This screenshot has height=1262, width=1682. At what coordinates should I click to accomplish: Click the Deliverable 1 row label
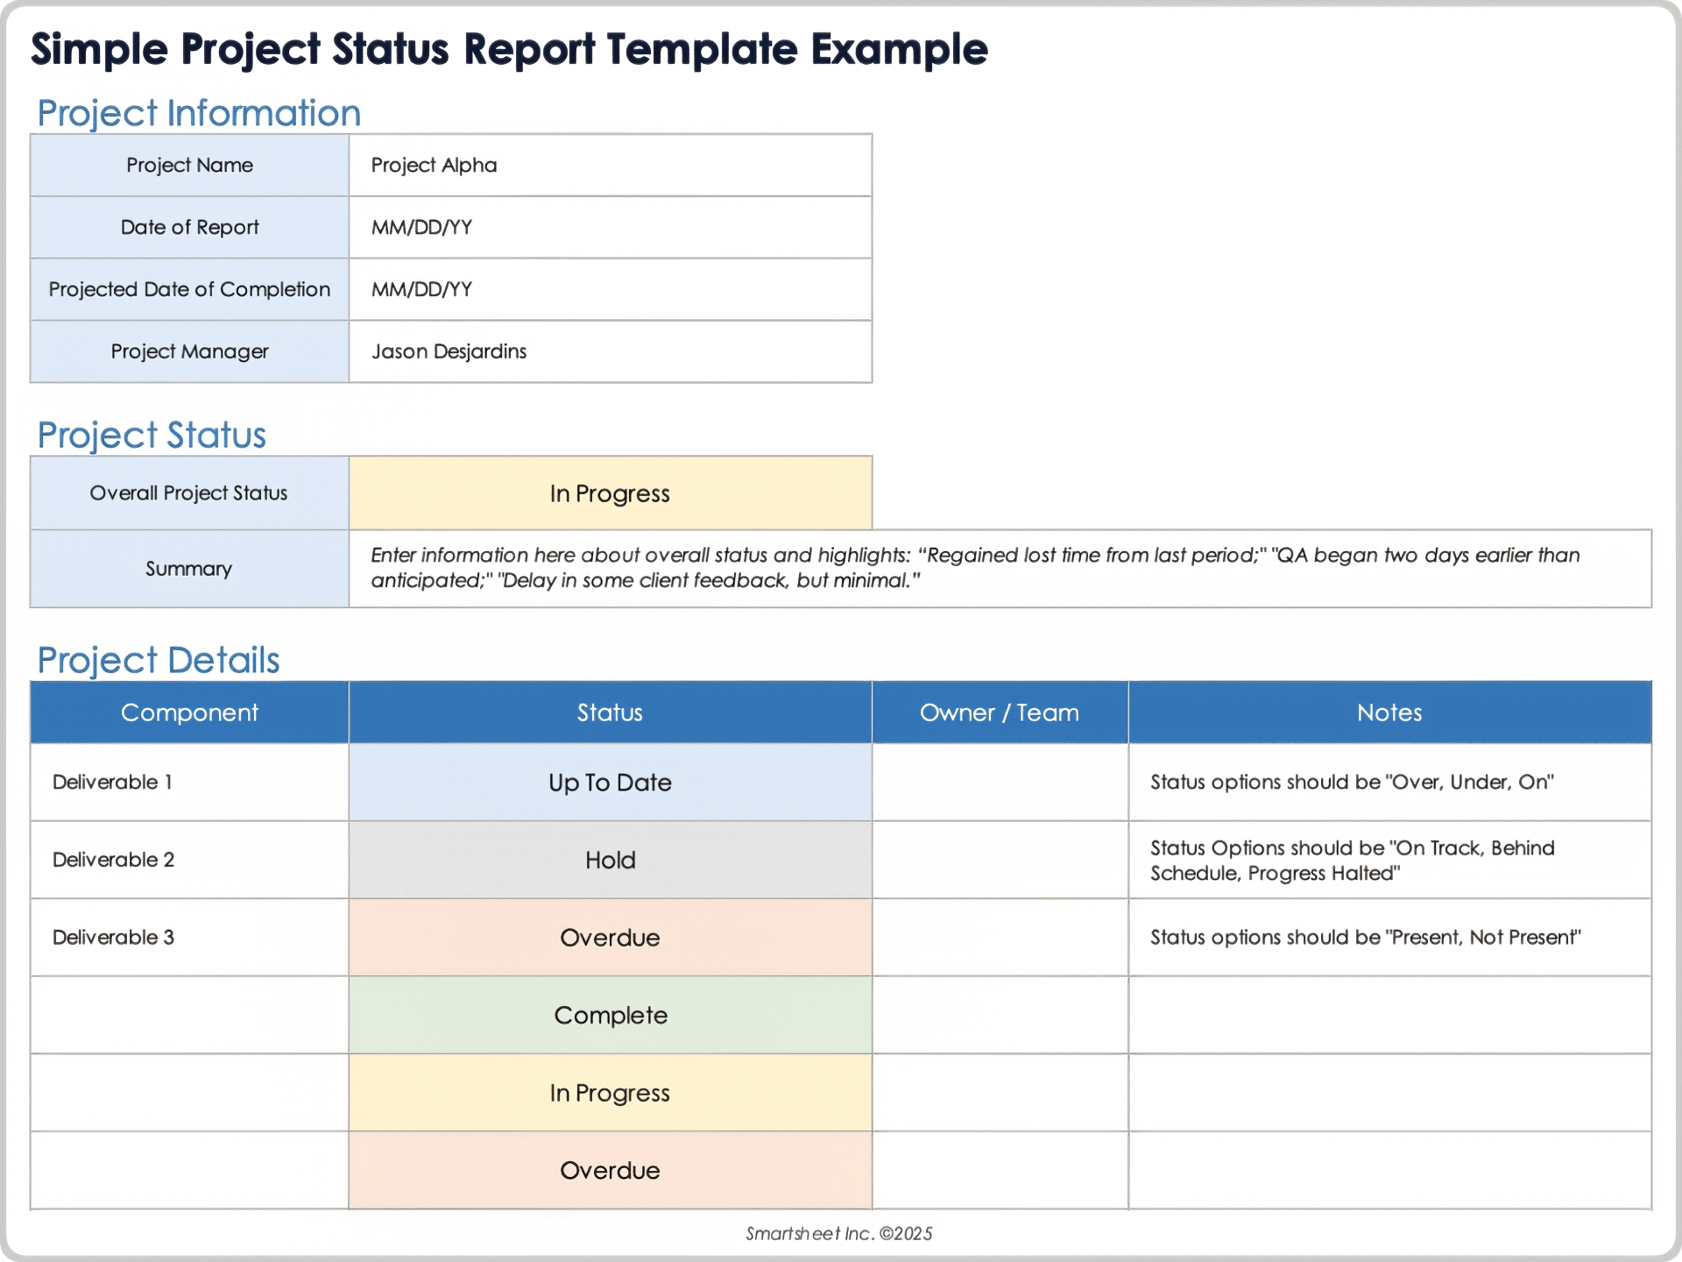tap(112, 783)
